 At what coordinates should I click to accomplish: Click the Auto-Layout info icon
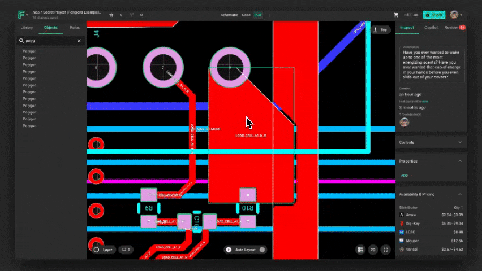coord(262,250)
